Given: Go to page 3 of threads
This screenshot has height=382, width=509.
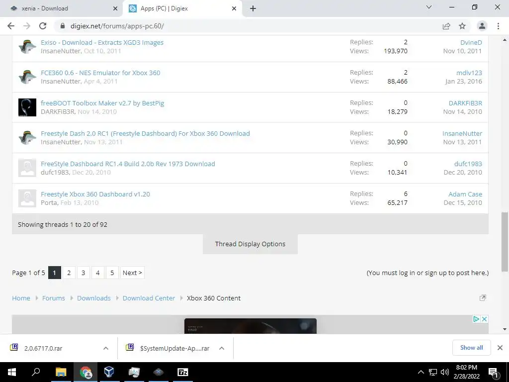Looking at the screenshot, I should pyautogui.click(x=83, y=273).
